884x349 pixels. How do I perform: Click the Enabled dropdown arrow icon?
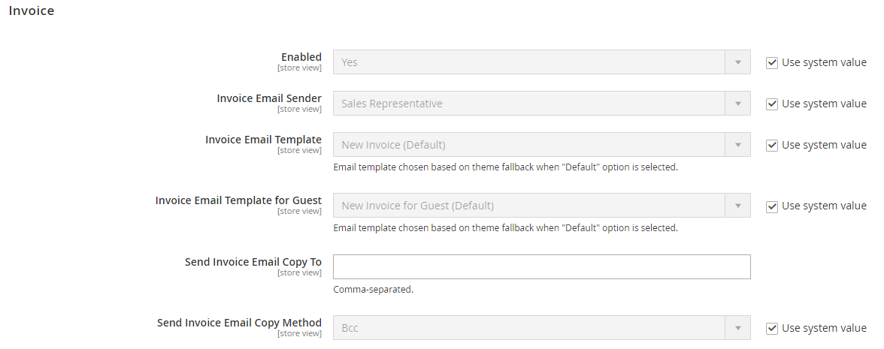737,62
